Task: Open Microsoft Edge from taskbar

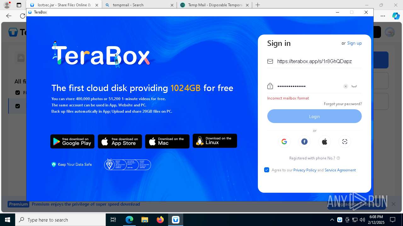Action: point(129,220)
